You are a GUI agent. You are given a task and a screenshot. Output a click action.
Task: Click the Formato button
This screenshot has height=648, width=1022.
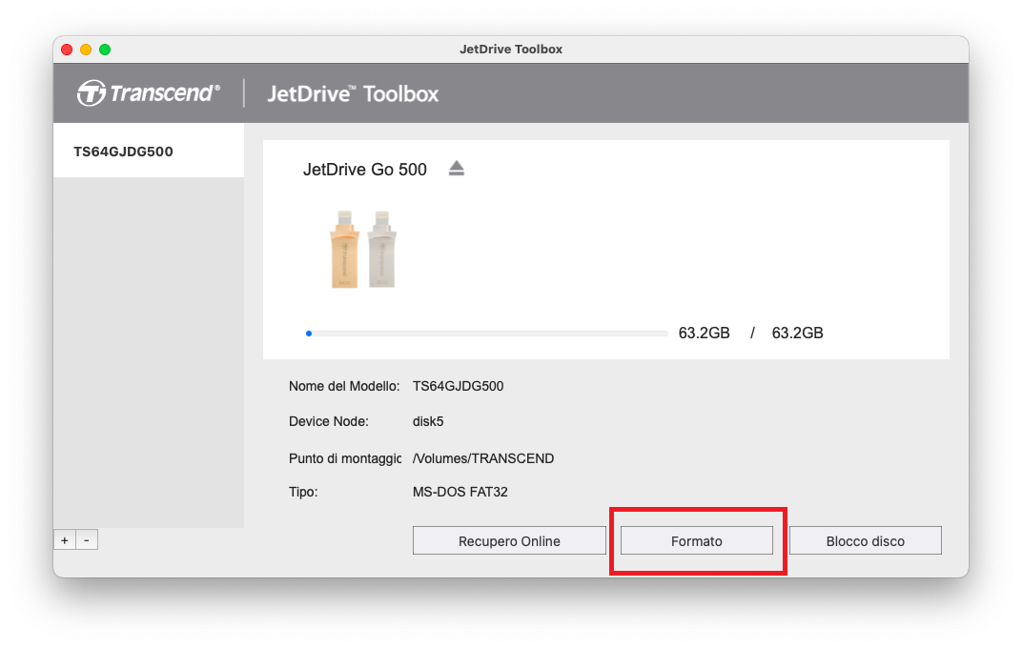pos(697,541)
